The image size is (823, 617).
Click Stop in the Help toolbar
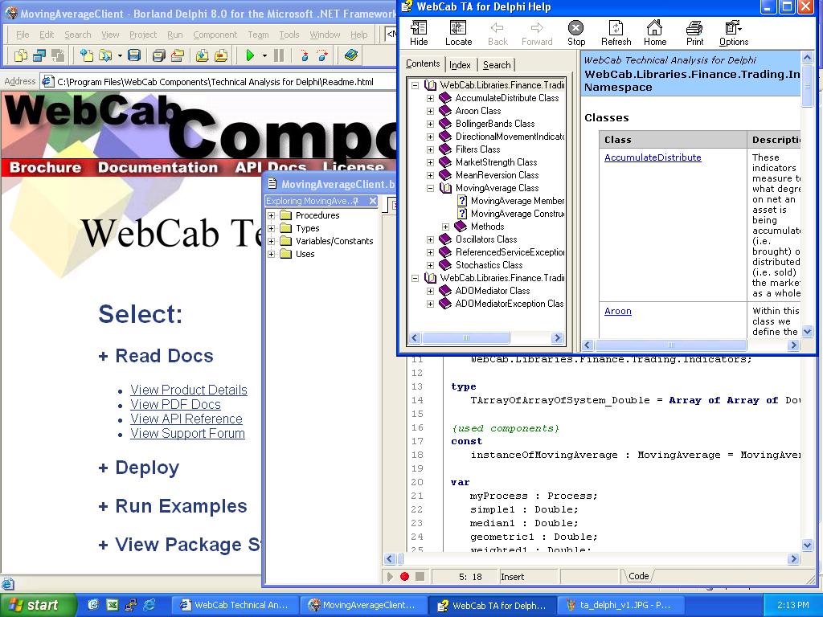click(575, 34)
